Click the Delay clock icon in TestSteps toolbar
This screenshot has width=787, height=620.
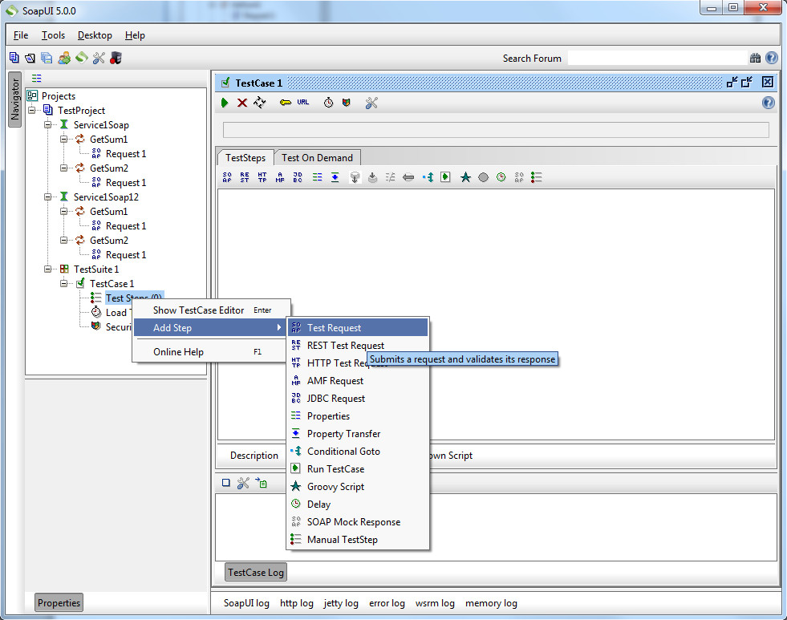tap(501, 177)
